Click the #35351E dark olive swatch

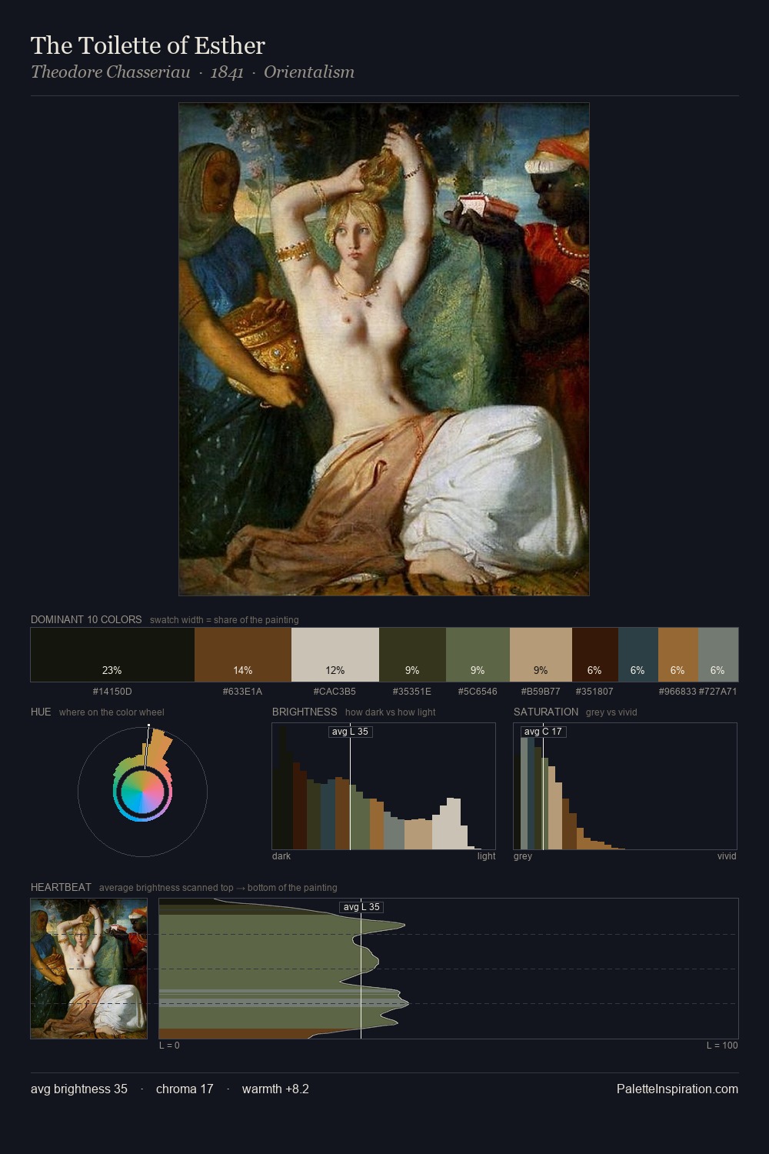coord(412,655)
